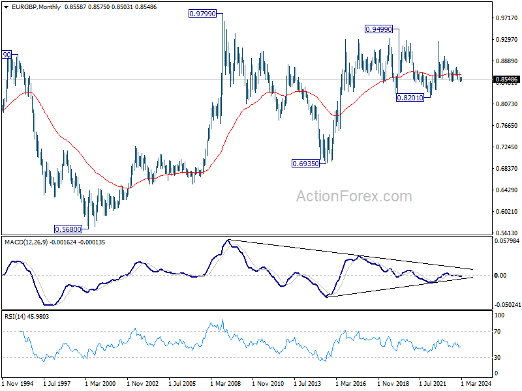Image resolution: width=522 pixels, height=391 pixels.
Task: Select the 1 Nov 1994 date marker
Action: (x=18, y=383)
